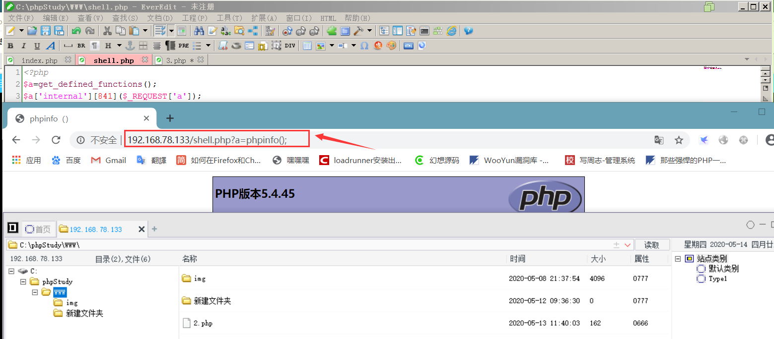Collapse the C: drive tree node
Screen dimensions: 774x339
pyautogui.click(x=11, y=271)
